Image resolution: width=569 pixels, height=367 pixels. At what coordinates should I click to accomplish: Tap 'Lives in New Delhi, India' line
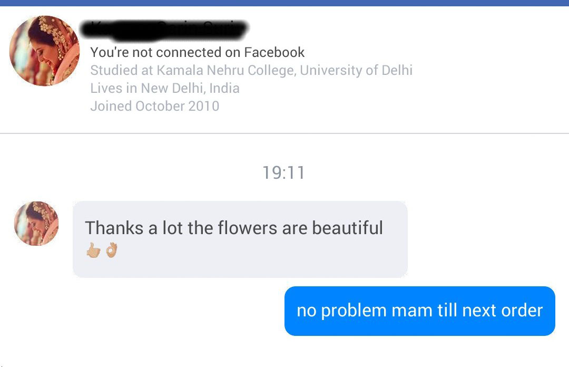point(165,88)
